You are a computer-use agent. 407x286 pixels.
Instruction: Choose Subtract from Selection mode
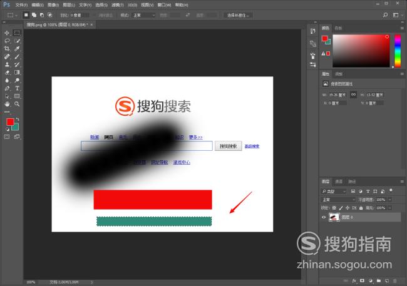pos(42,15)
